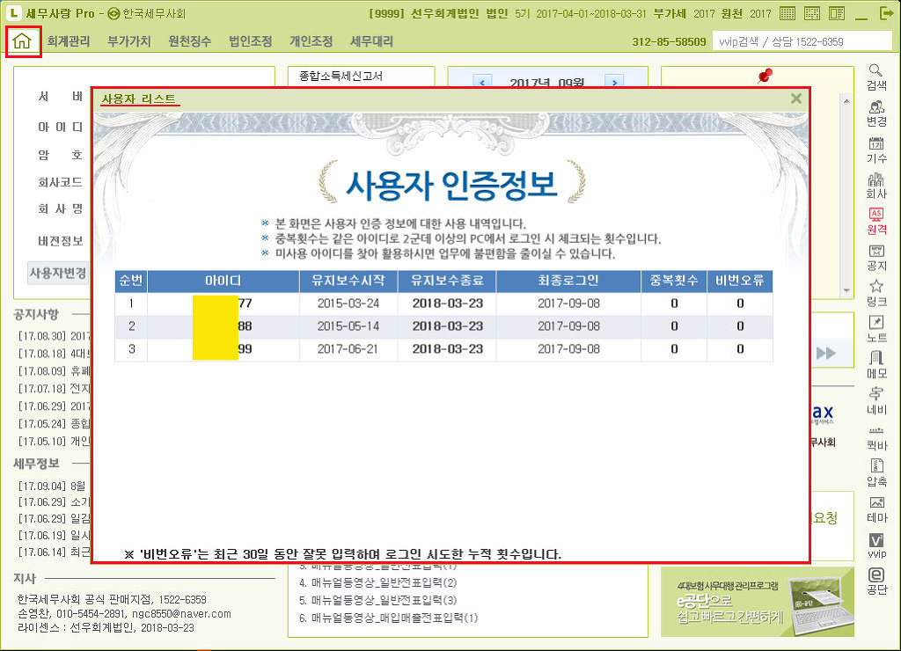The image size is (901, 651).
Task: Open the 부가가치 menu
Action: [x=129, y=41]
